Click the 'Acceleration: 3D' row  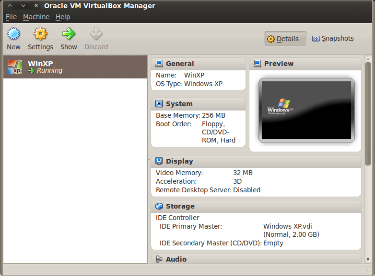[x=199, y=181]
